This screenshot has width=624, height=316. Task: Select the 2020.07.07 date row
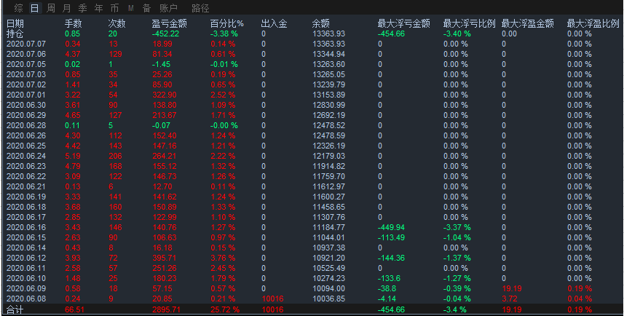tap(26, 44)
